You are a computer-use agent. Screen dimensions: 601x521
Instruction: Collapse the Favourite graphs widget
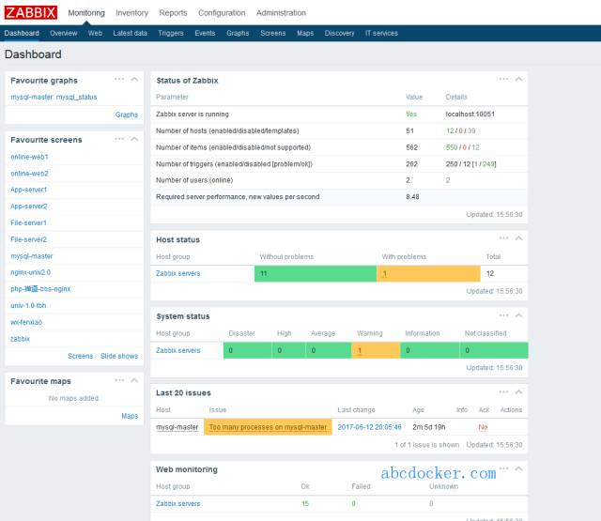pos(134,79)
